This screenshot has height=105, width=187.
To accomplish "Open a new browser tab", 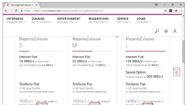I will 43,5.
